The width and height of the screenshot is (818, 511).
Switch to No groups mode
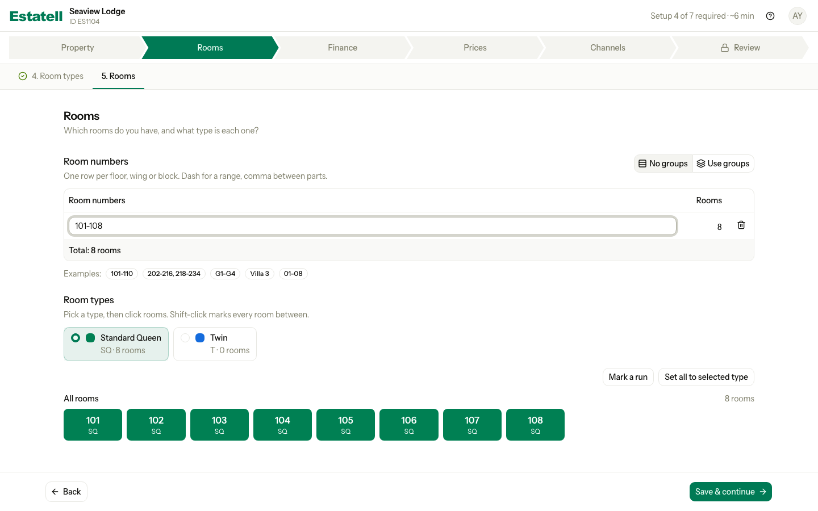[663, 164]
